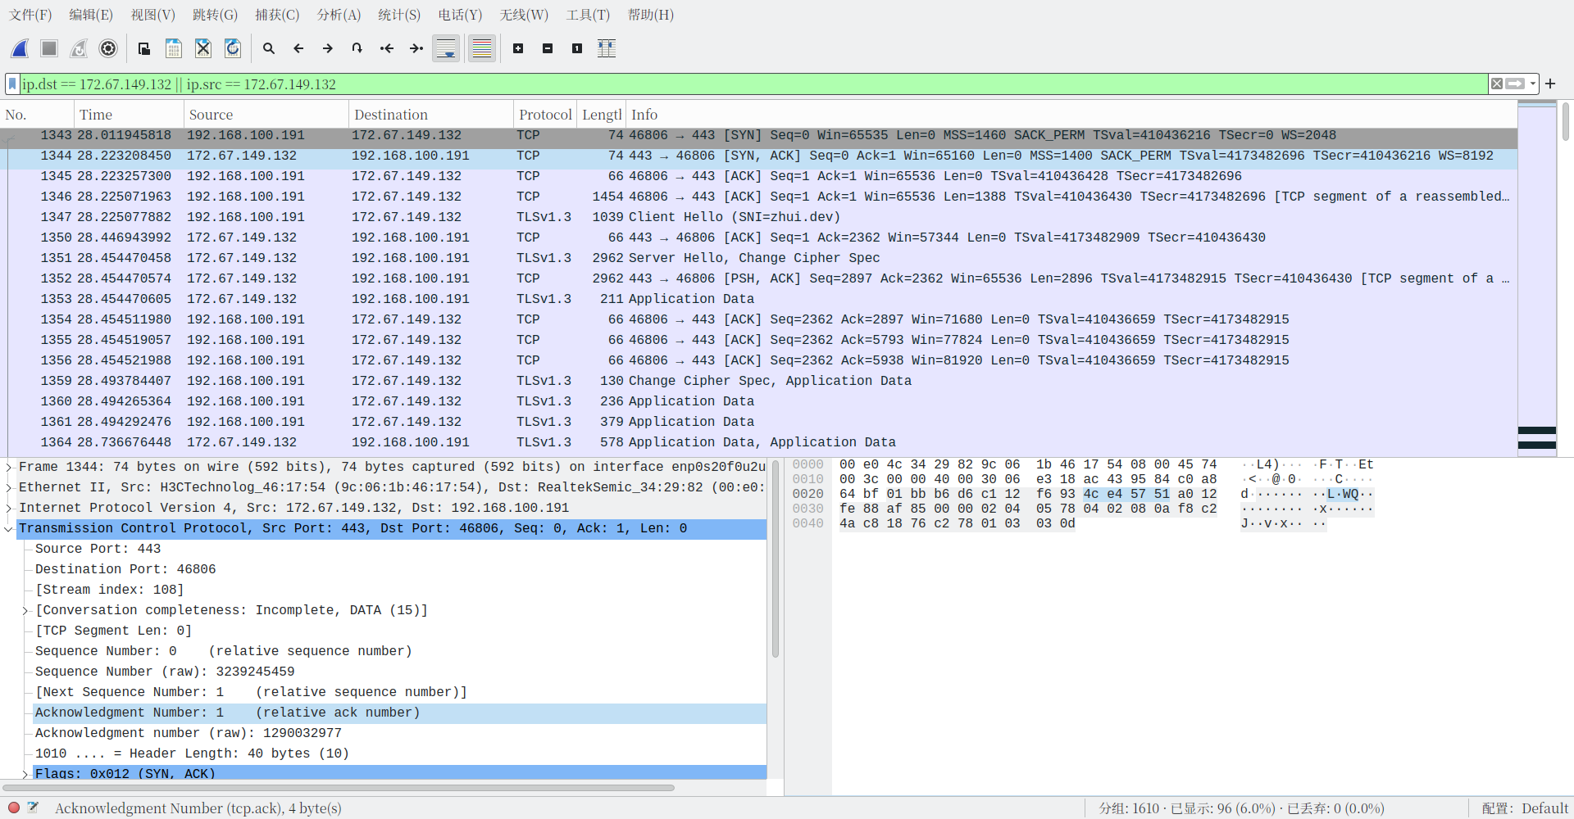Toggle packet colorization rules button
Viewport: 1574px width, 819px height.
tap(482, 48)
